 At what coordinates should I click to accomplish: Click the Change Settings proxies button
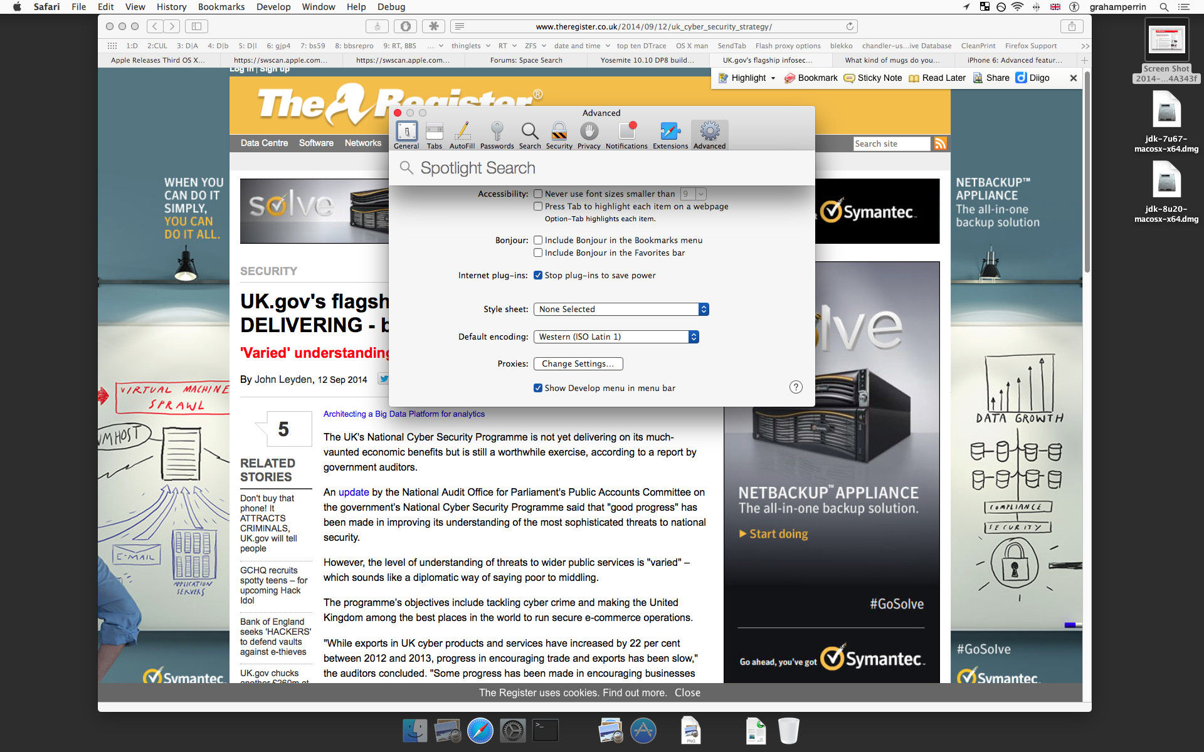coord(578,363)
